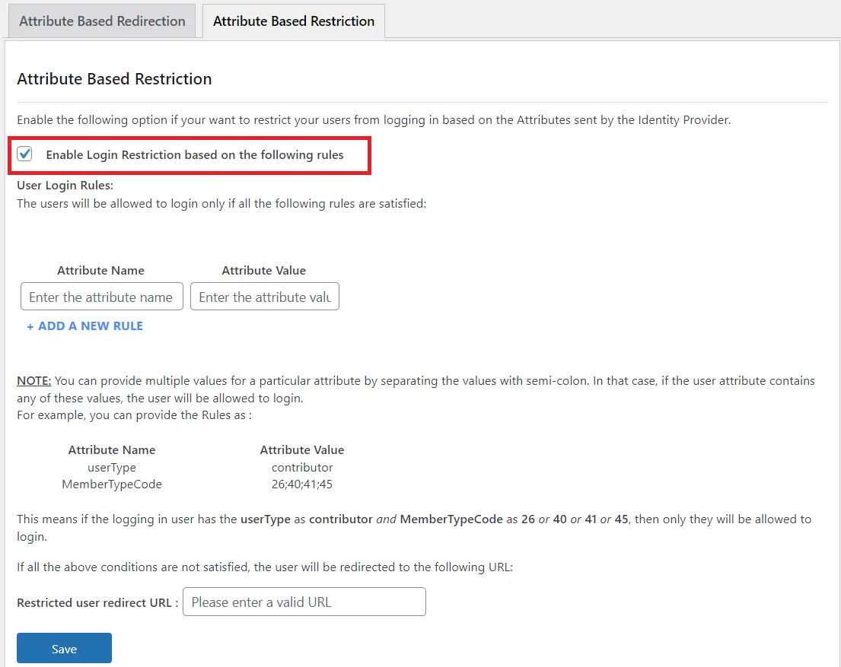
Task: Click the Save button
Action: point(65,648)
